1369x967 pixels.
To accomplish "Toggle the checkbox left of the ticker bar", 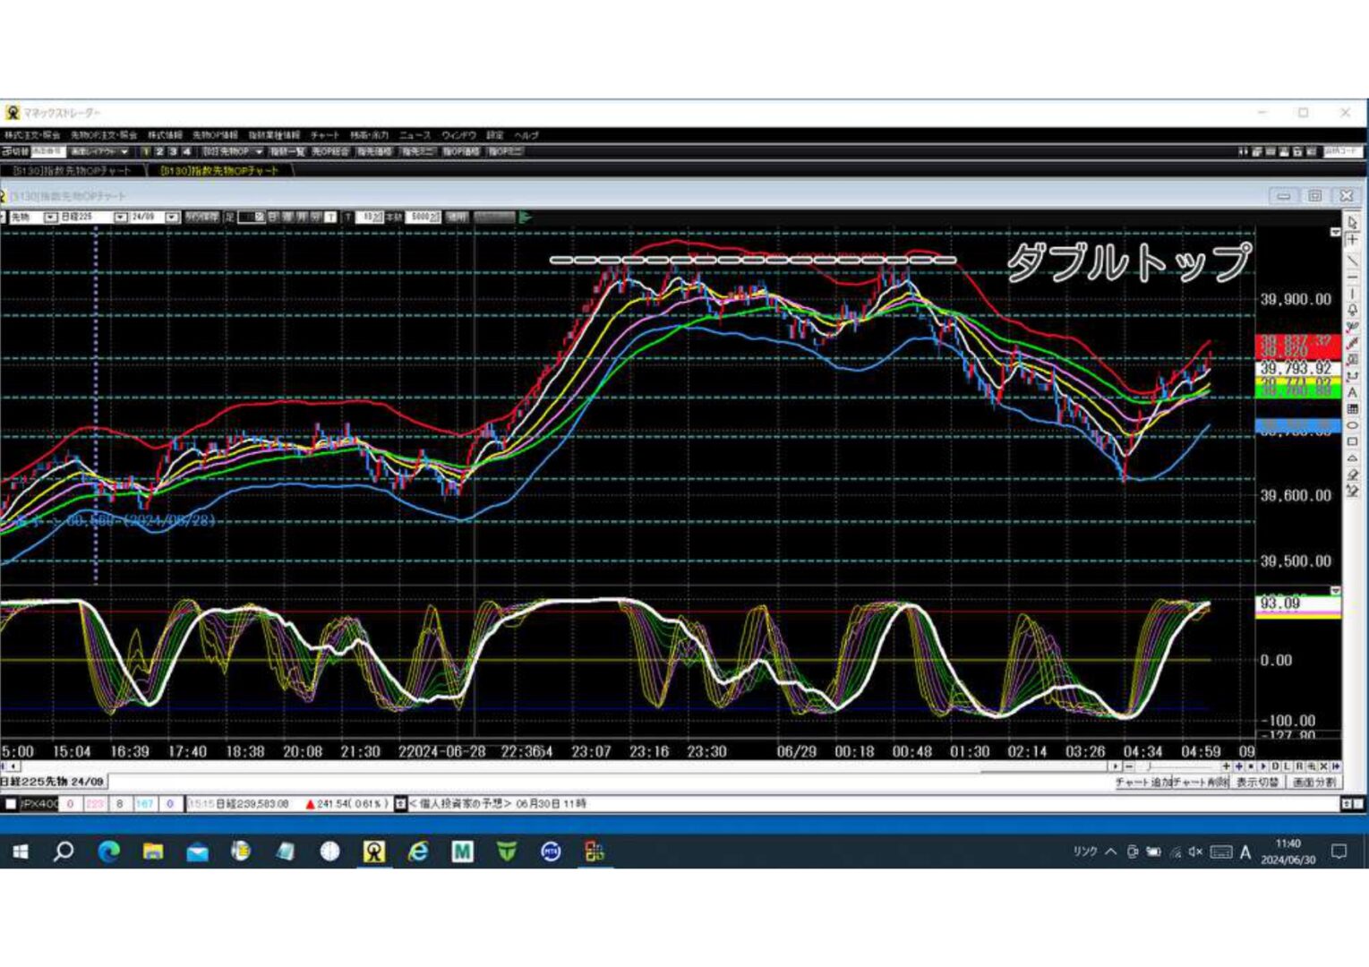I will pos(11,804).
